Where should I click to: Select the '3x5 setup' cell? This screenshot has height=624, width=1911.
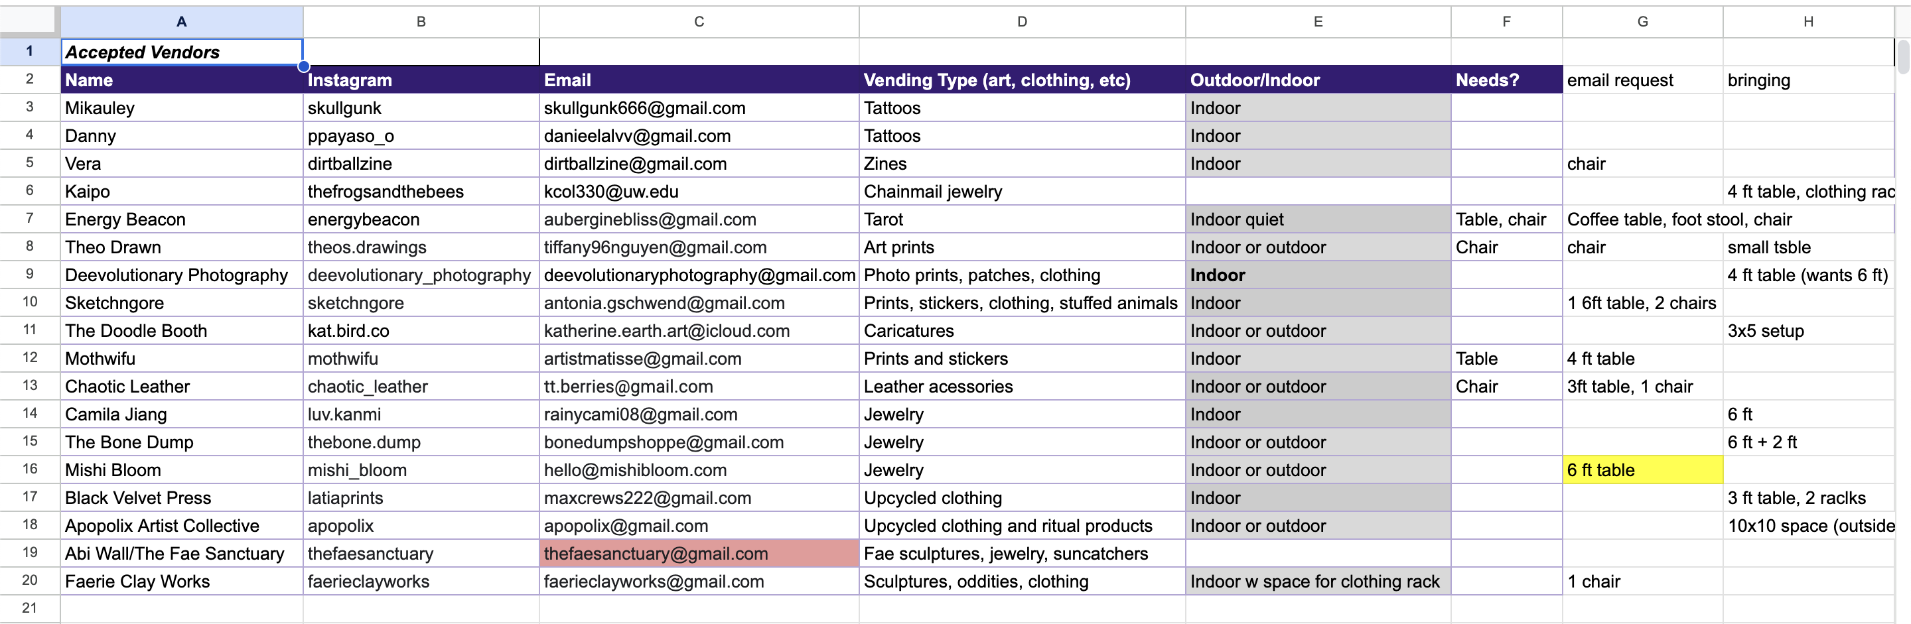[x=1809, y=330]
